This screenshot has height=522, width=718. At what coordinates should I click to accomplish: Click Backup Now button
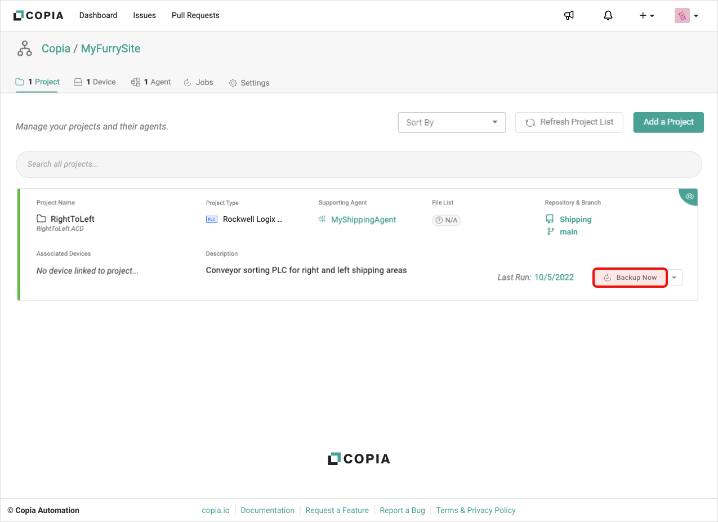point(630,278)
